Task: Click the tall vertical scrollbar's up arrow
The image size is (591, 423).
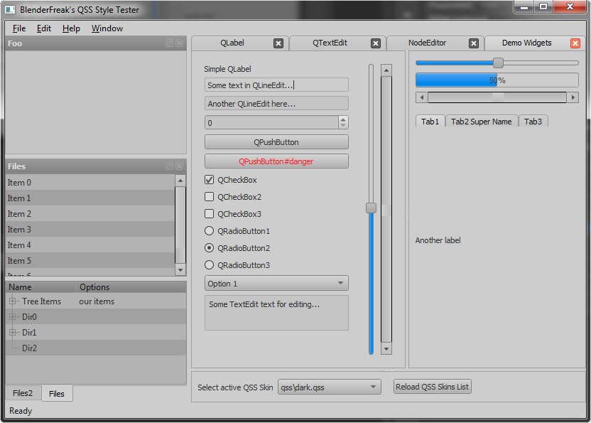Action: 386,70
